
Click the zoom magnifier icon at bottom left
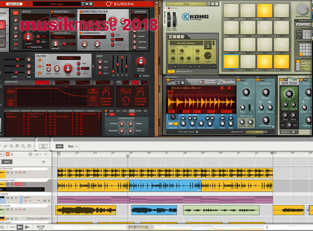pyautogui.click(x=2, y=227)
